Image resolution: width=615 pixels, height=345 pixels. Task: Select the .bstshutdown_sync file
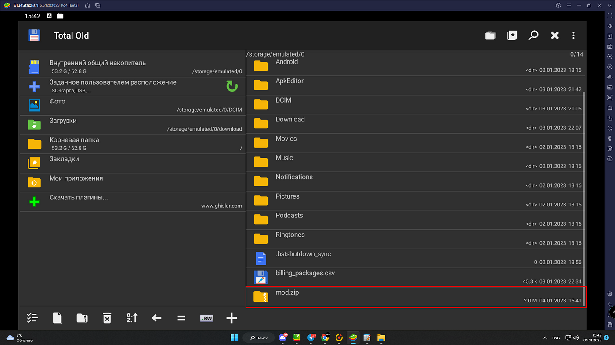[x=415, y=258]
